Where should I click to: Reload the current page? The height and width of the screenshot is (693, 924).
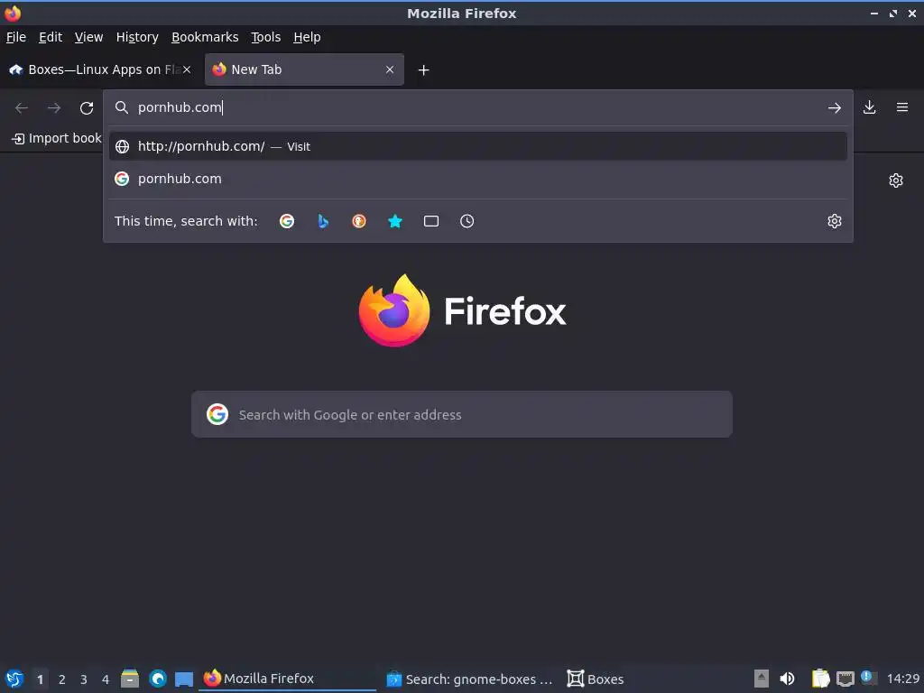coord(87,108)
